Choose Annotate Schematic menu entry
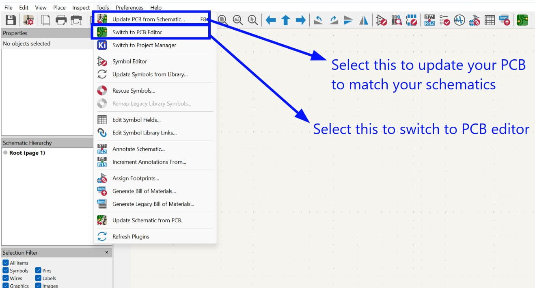The height and width of the screenshot is (288, 535). (155, 149)
